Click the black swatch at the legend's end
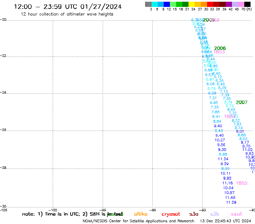255x224 pixels. pos(247,4)
